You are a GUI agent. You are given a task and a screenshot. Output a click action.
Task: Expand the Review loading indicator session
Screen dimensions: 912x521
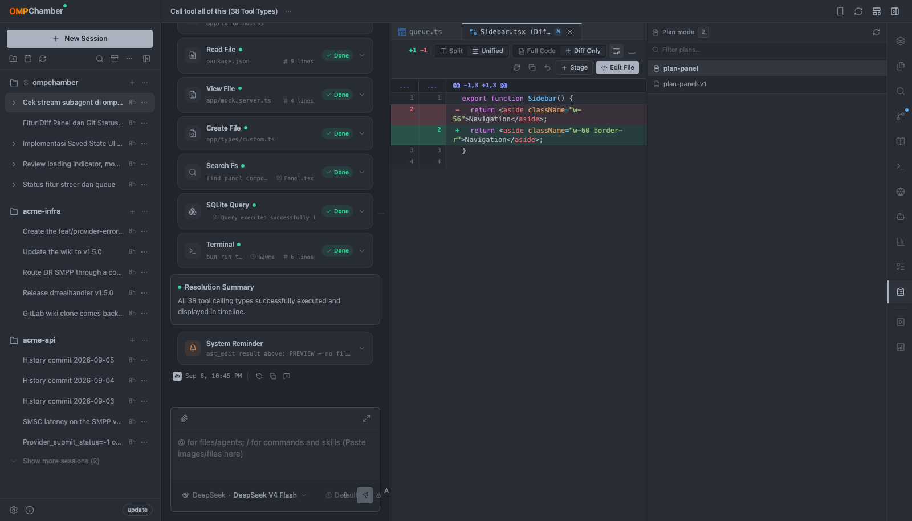(x=14, y=164)
